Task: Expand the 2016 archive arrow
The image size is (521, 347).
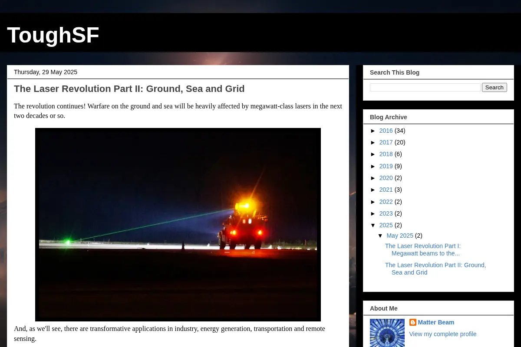Action: [x=373, y=131]
